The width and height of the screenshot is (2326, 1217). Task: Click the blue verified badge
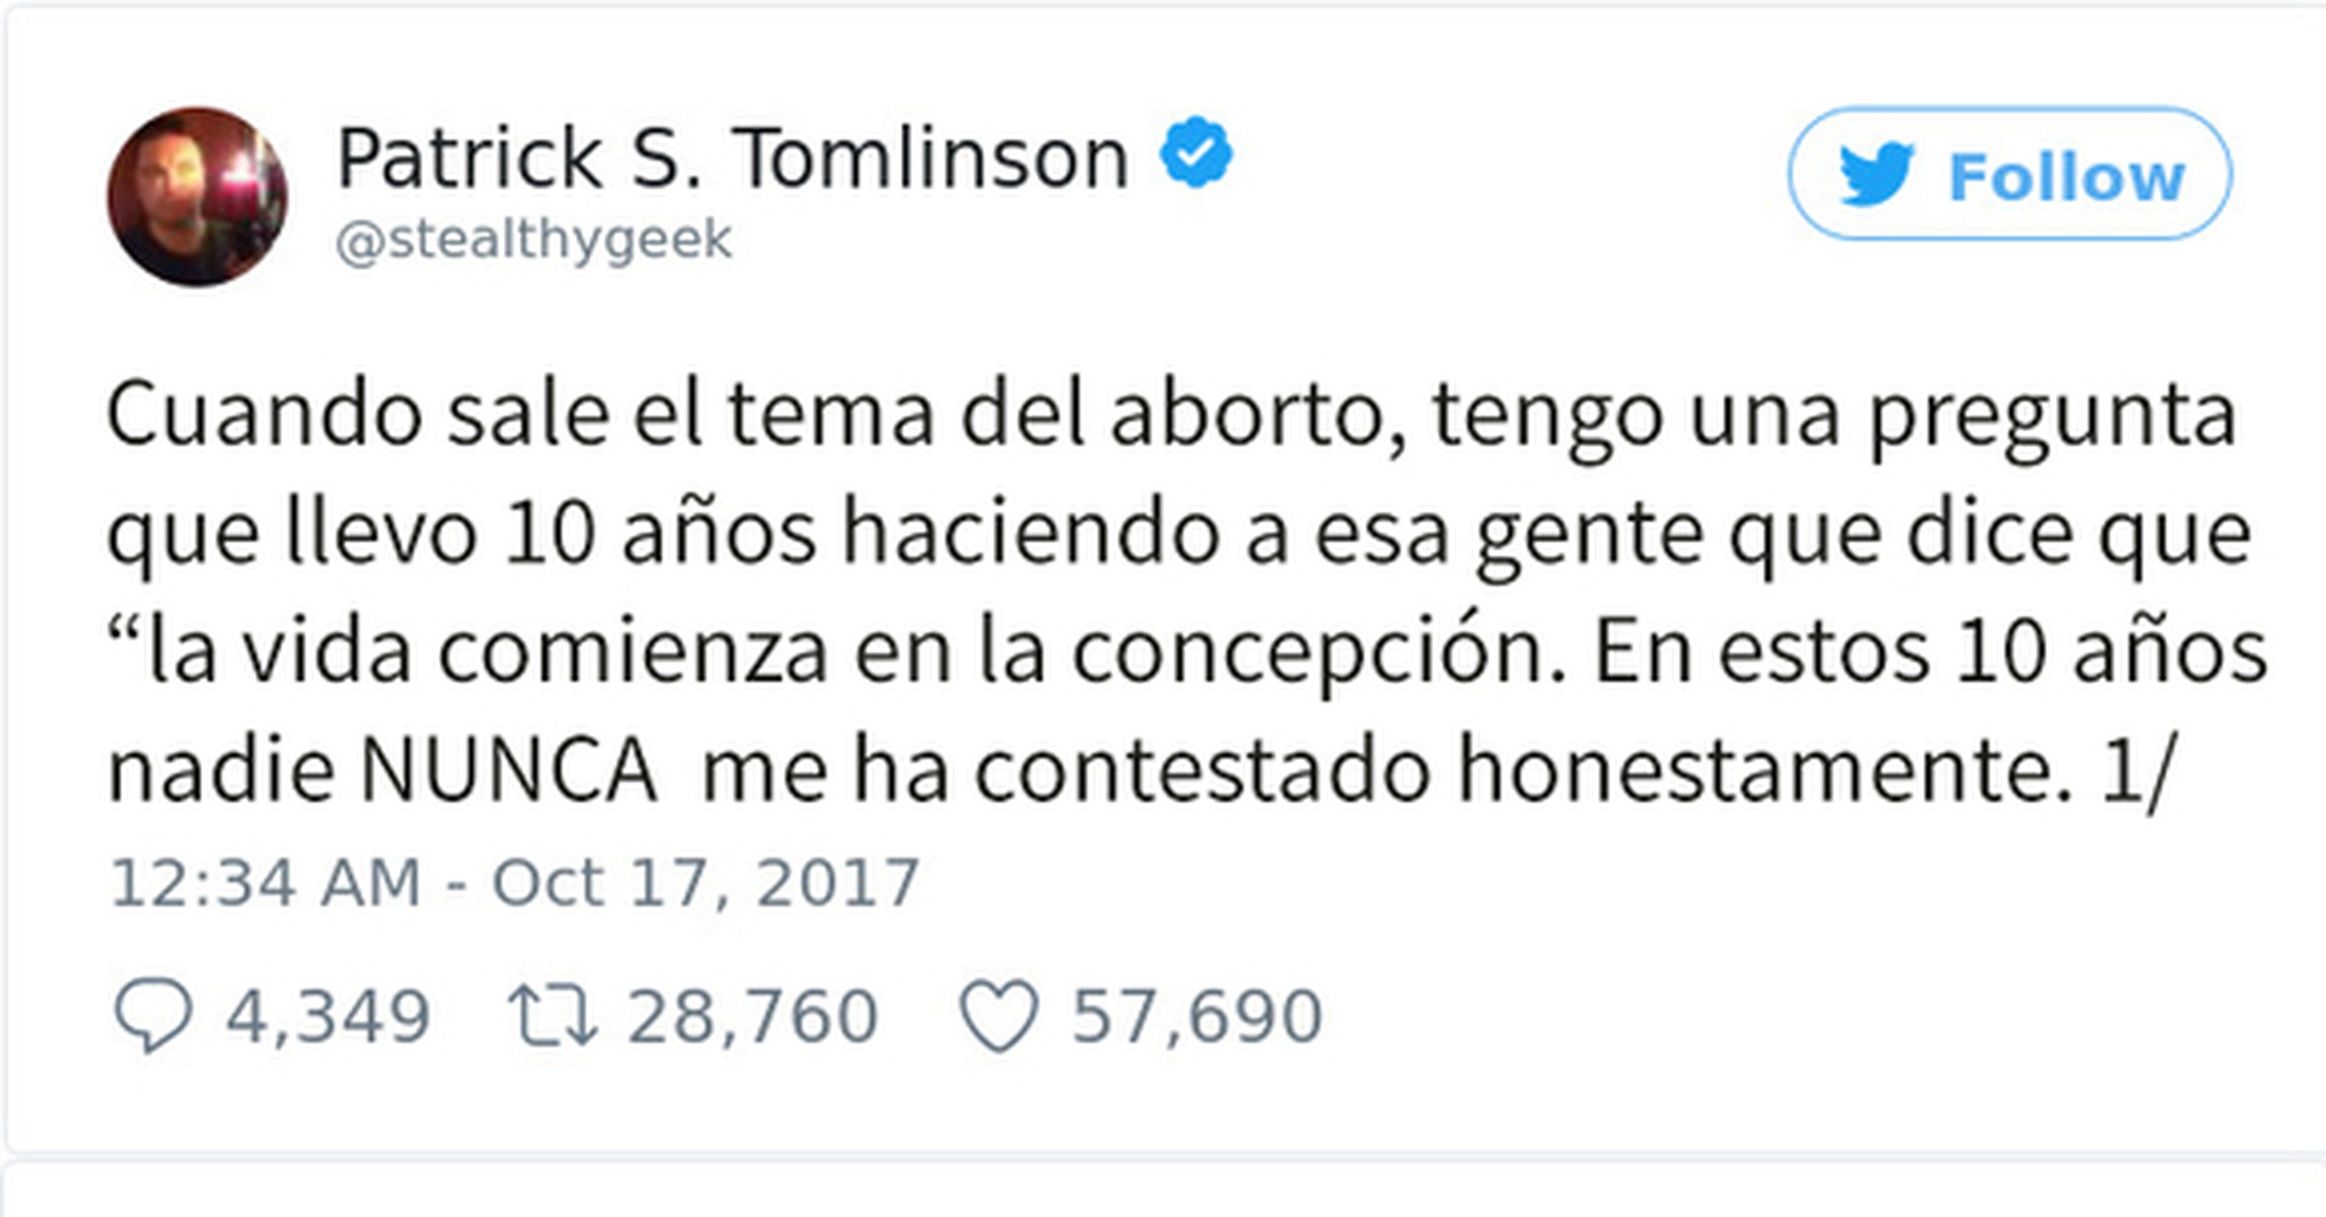click(x=1196, y=152)
